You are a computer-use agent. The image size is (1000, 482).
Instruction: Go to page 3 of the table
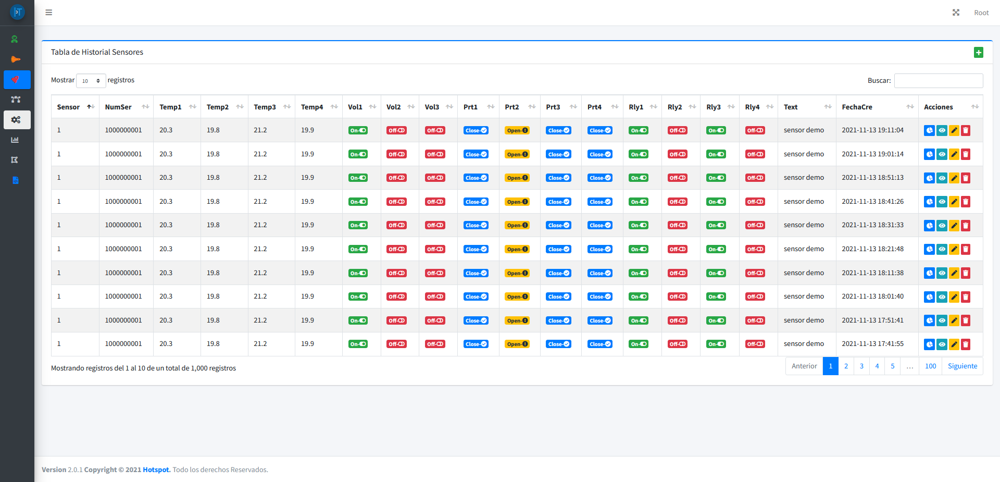861,366
